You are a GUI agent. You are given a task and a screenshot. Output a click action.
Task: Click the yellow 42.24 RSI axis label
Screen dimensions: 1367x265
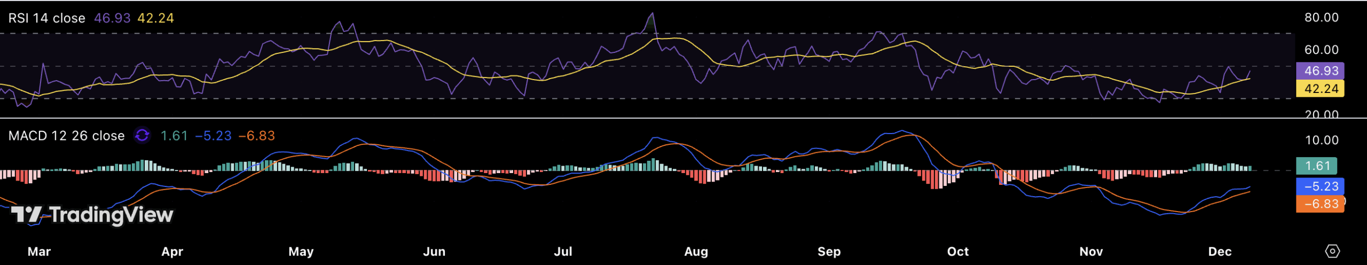[x=1320, y=89]
